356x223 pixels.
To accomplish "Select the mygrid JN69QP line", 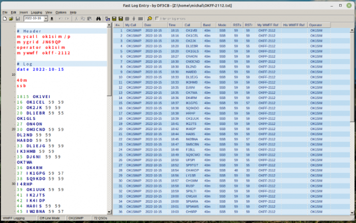I will (x=39, y=42).
